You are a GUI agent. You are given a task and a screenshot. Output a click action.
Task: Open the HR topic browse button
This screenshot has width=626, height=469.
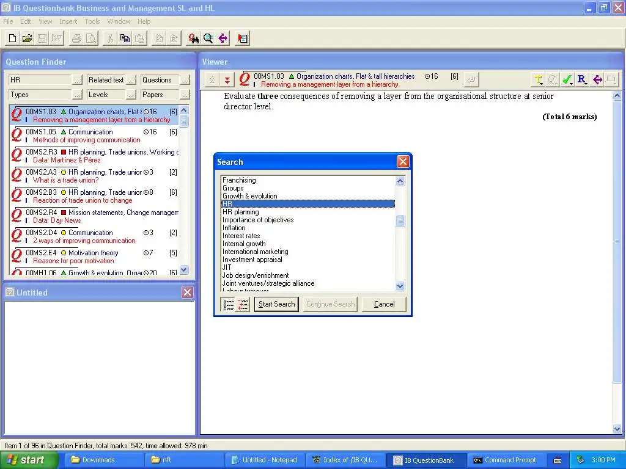78,80
